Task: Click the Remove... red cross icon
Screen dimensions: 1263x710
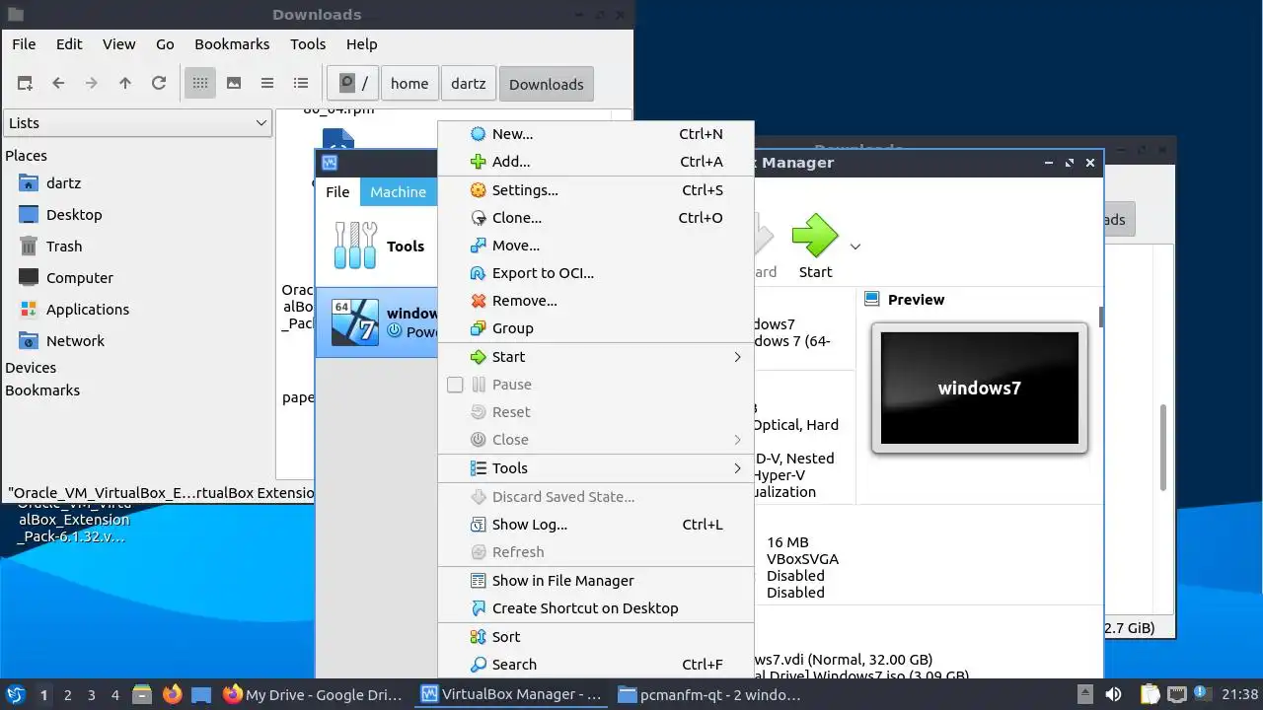Action: tap(478, 301)
